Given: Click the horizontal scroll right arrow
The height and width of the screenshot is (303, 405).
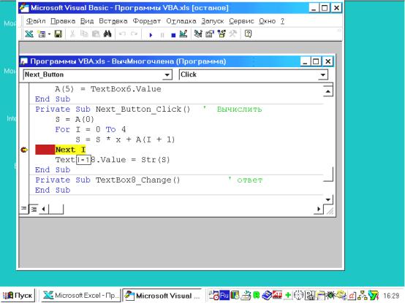Looking at the screenshot, I should click(x=319, y=209).
